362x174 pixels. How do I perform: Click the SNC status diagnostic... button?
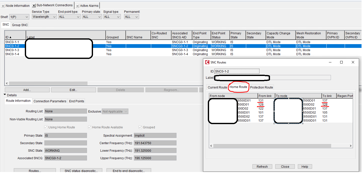click(81, 170)
